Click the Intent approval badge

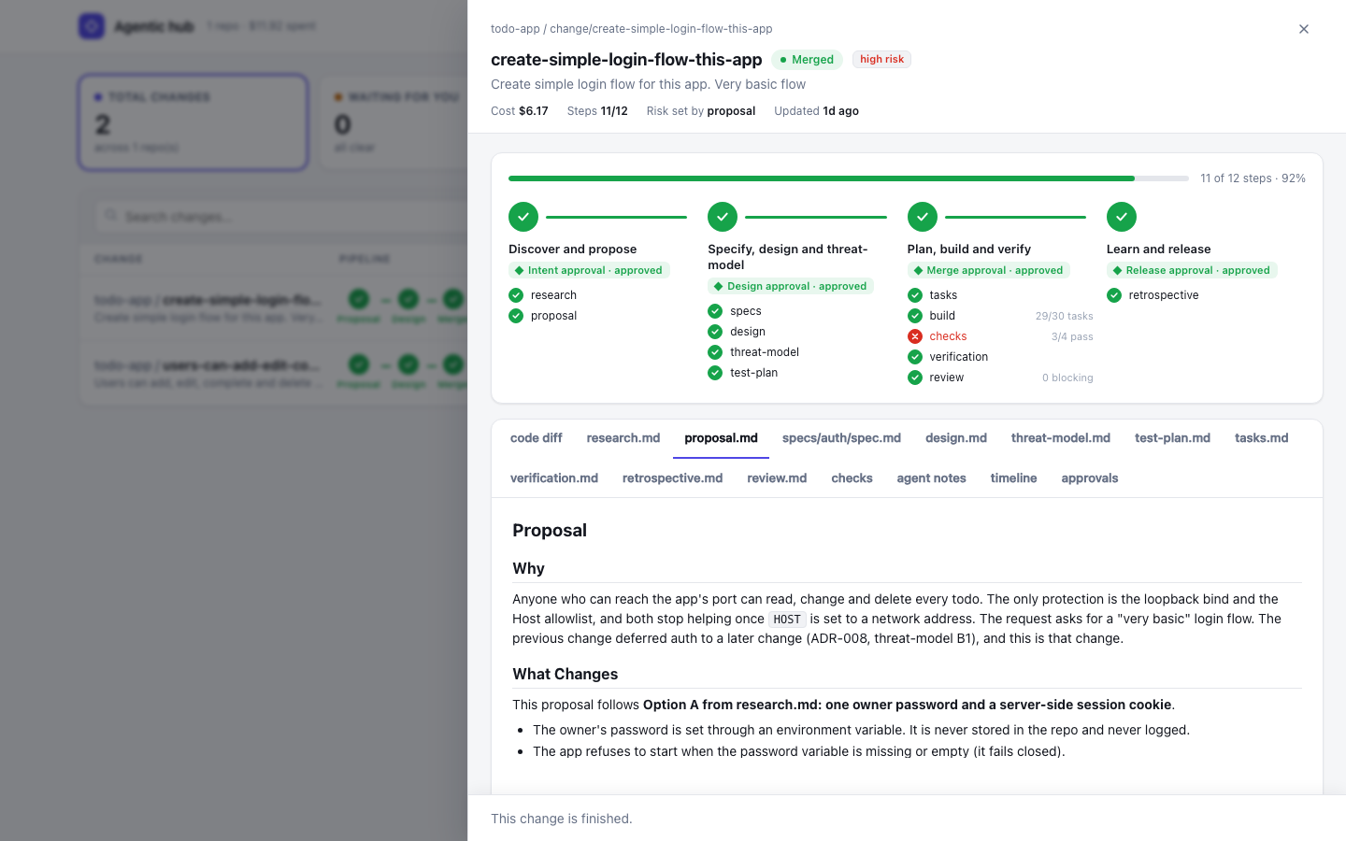(589, 270)
